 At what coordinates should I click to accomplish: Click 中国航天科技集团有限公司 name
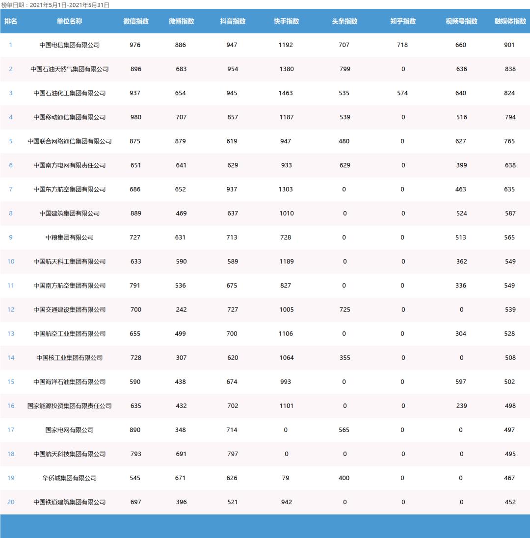tap(69, 454)
